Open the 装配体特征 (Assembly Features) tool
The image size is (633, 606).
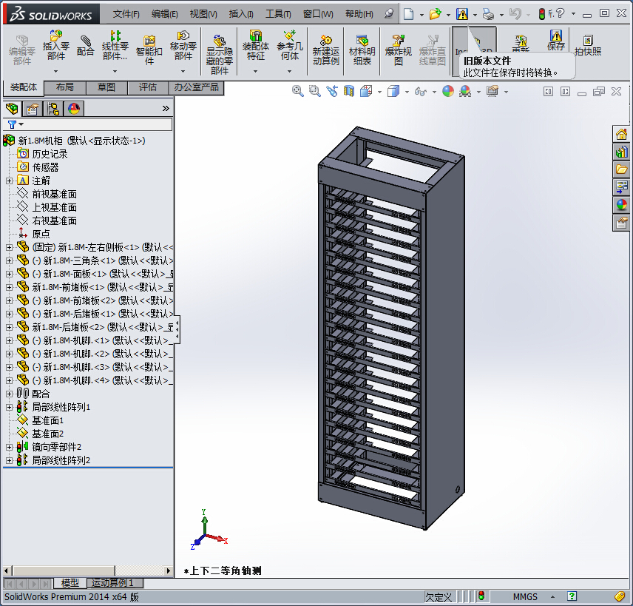tap(256, 45)
